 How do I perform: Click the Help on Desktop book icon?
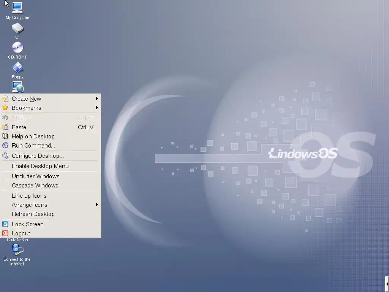click(x=5, y=136)
